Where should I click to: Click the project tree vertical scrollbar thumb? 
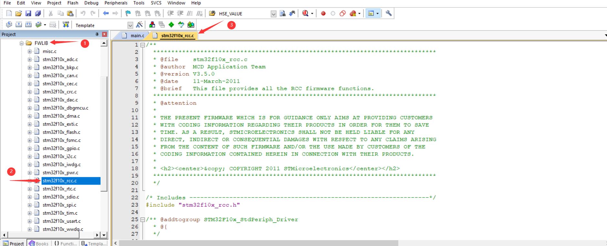coord(104,134)
